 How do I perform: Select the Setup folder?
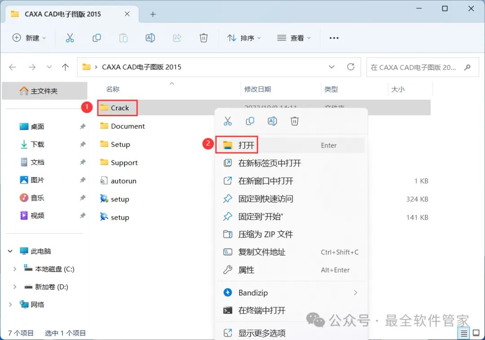(115, 144)
